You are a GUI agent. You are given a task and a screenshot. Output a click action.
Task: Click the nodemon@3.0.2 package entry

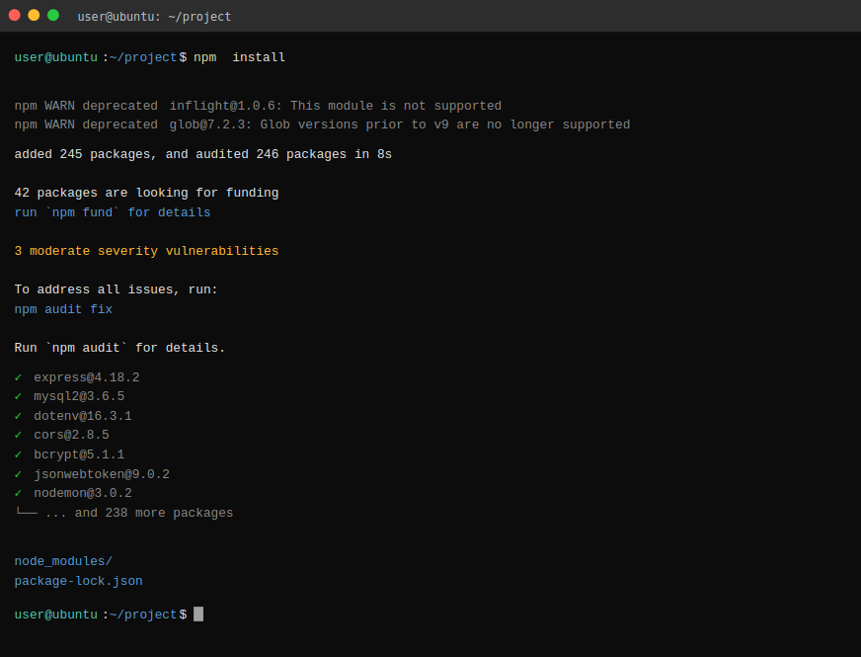tap(83, 493)
